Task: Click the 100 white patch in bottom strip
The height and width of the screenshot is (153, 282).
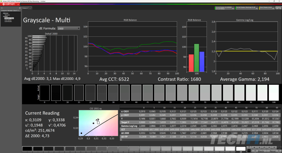Action: click(x=241, y=149)
